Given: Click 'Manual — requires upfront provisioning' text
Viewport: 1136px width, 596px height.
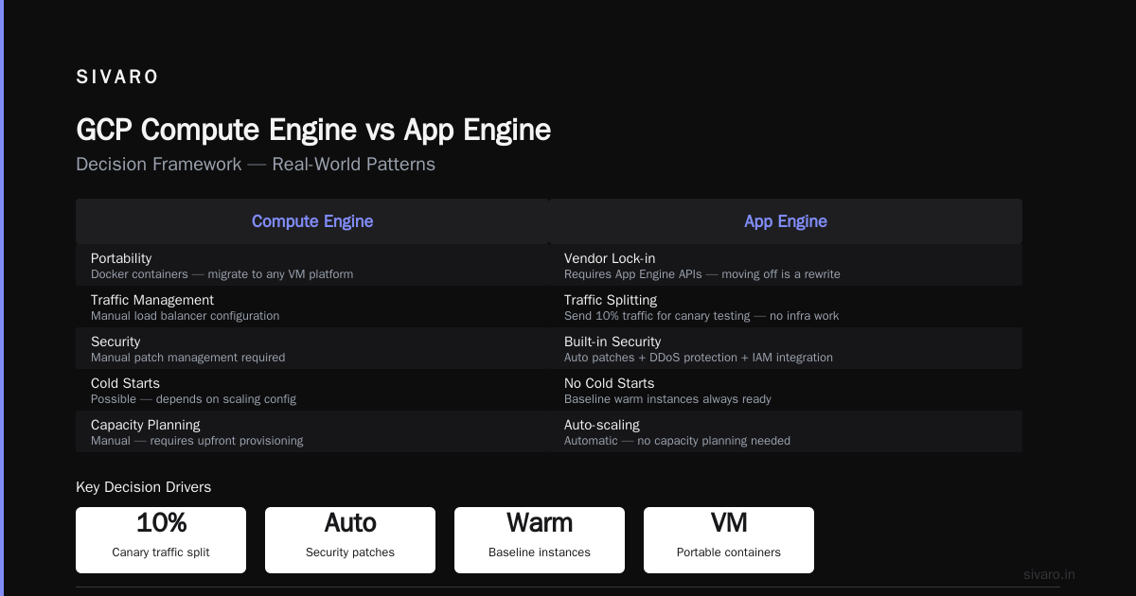Looking at the screenshot, I should click(197, 441).
